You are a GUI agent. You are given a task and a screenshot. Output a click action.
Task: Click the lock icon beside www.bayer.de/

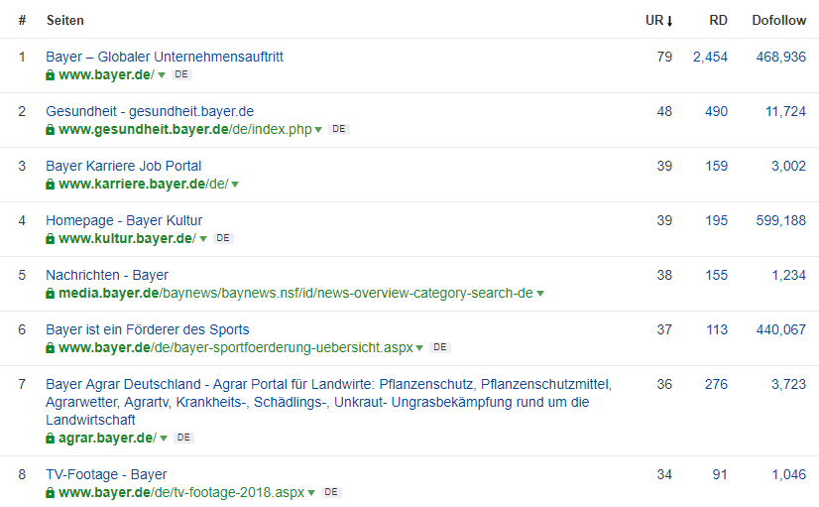(x=51, y=75)
